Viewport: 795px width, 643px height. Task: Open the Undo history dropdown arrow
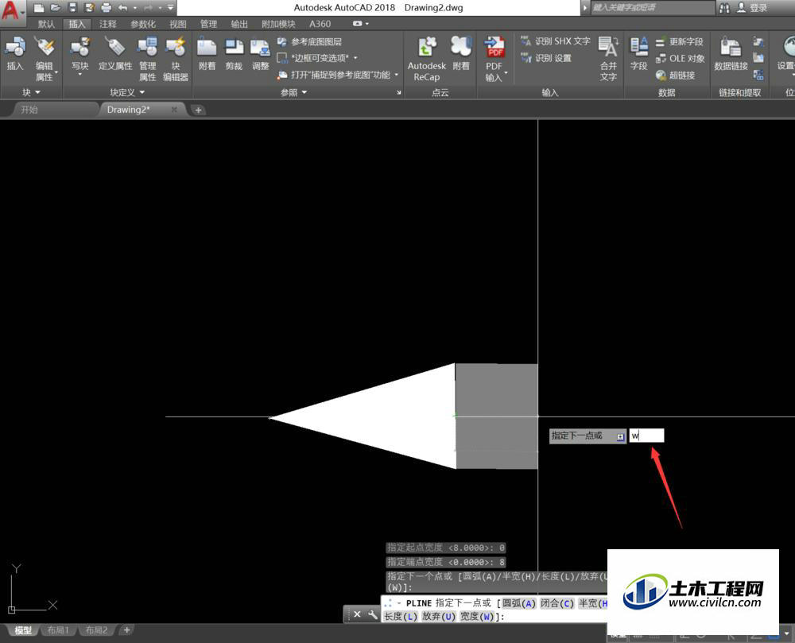tap(135, 8)
